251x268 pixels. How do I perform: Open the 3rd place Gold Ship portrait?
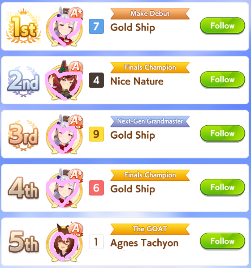65,134
